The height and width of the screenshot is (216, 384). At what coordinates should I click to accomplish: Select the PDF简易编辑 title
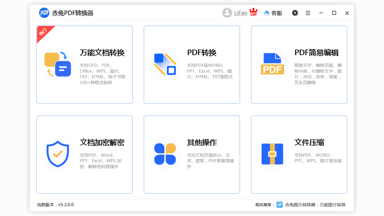pyautogui.click(x=316, y=53)
